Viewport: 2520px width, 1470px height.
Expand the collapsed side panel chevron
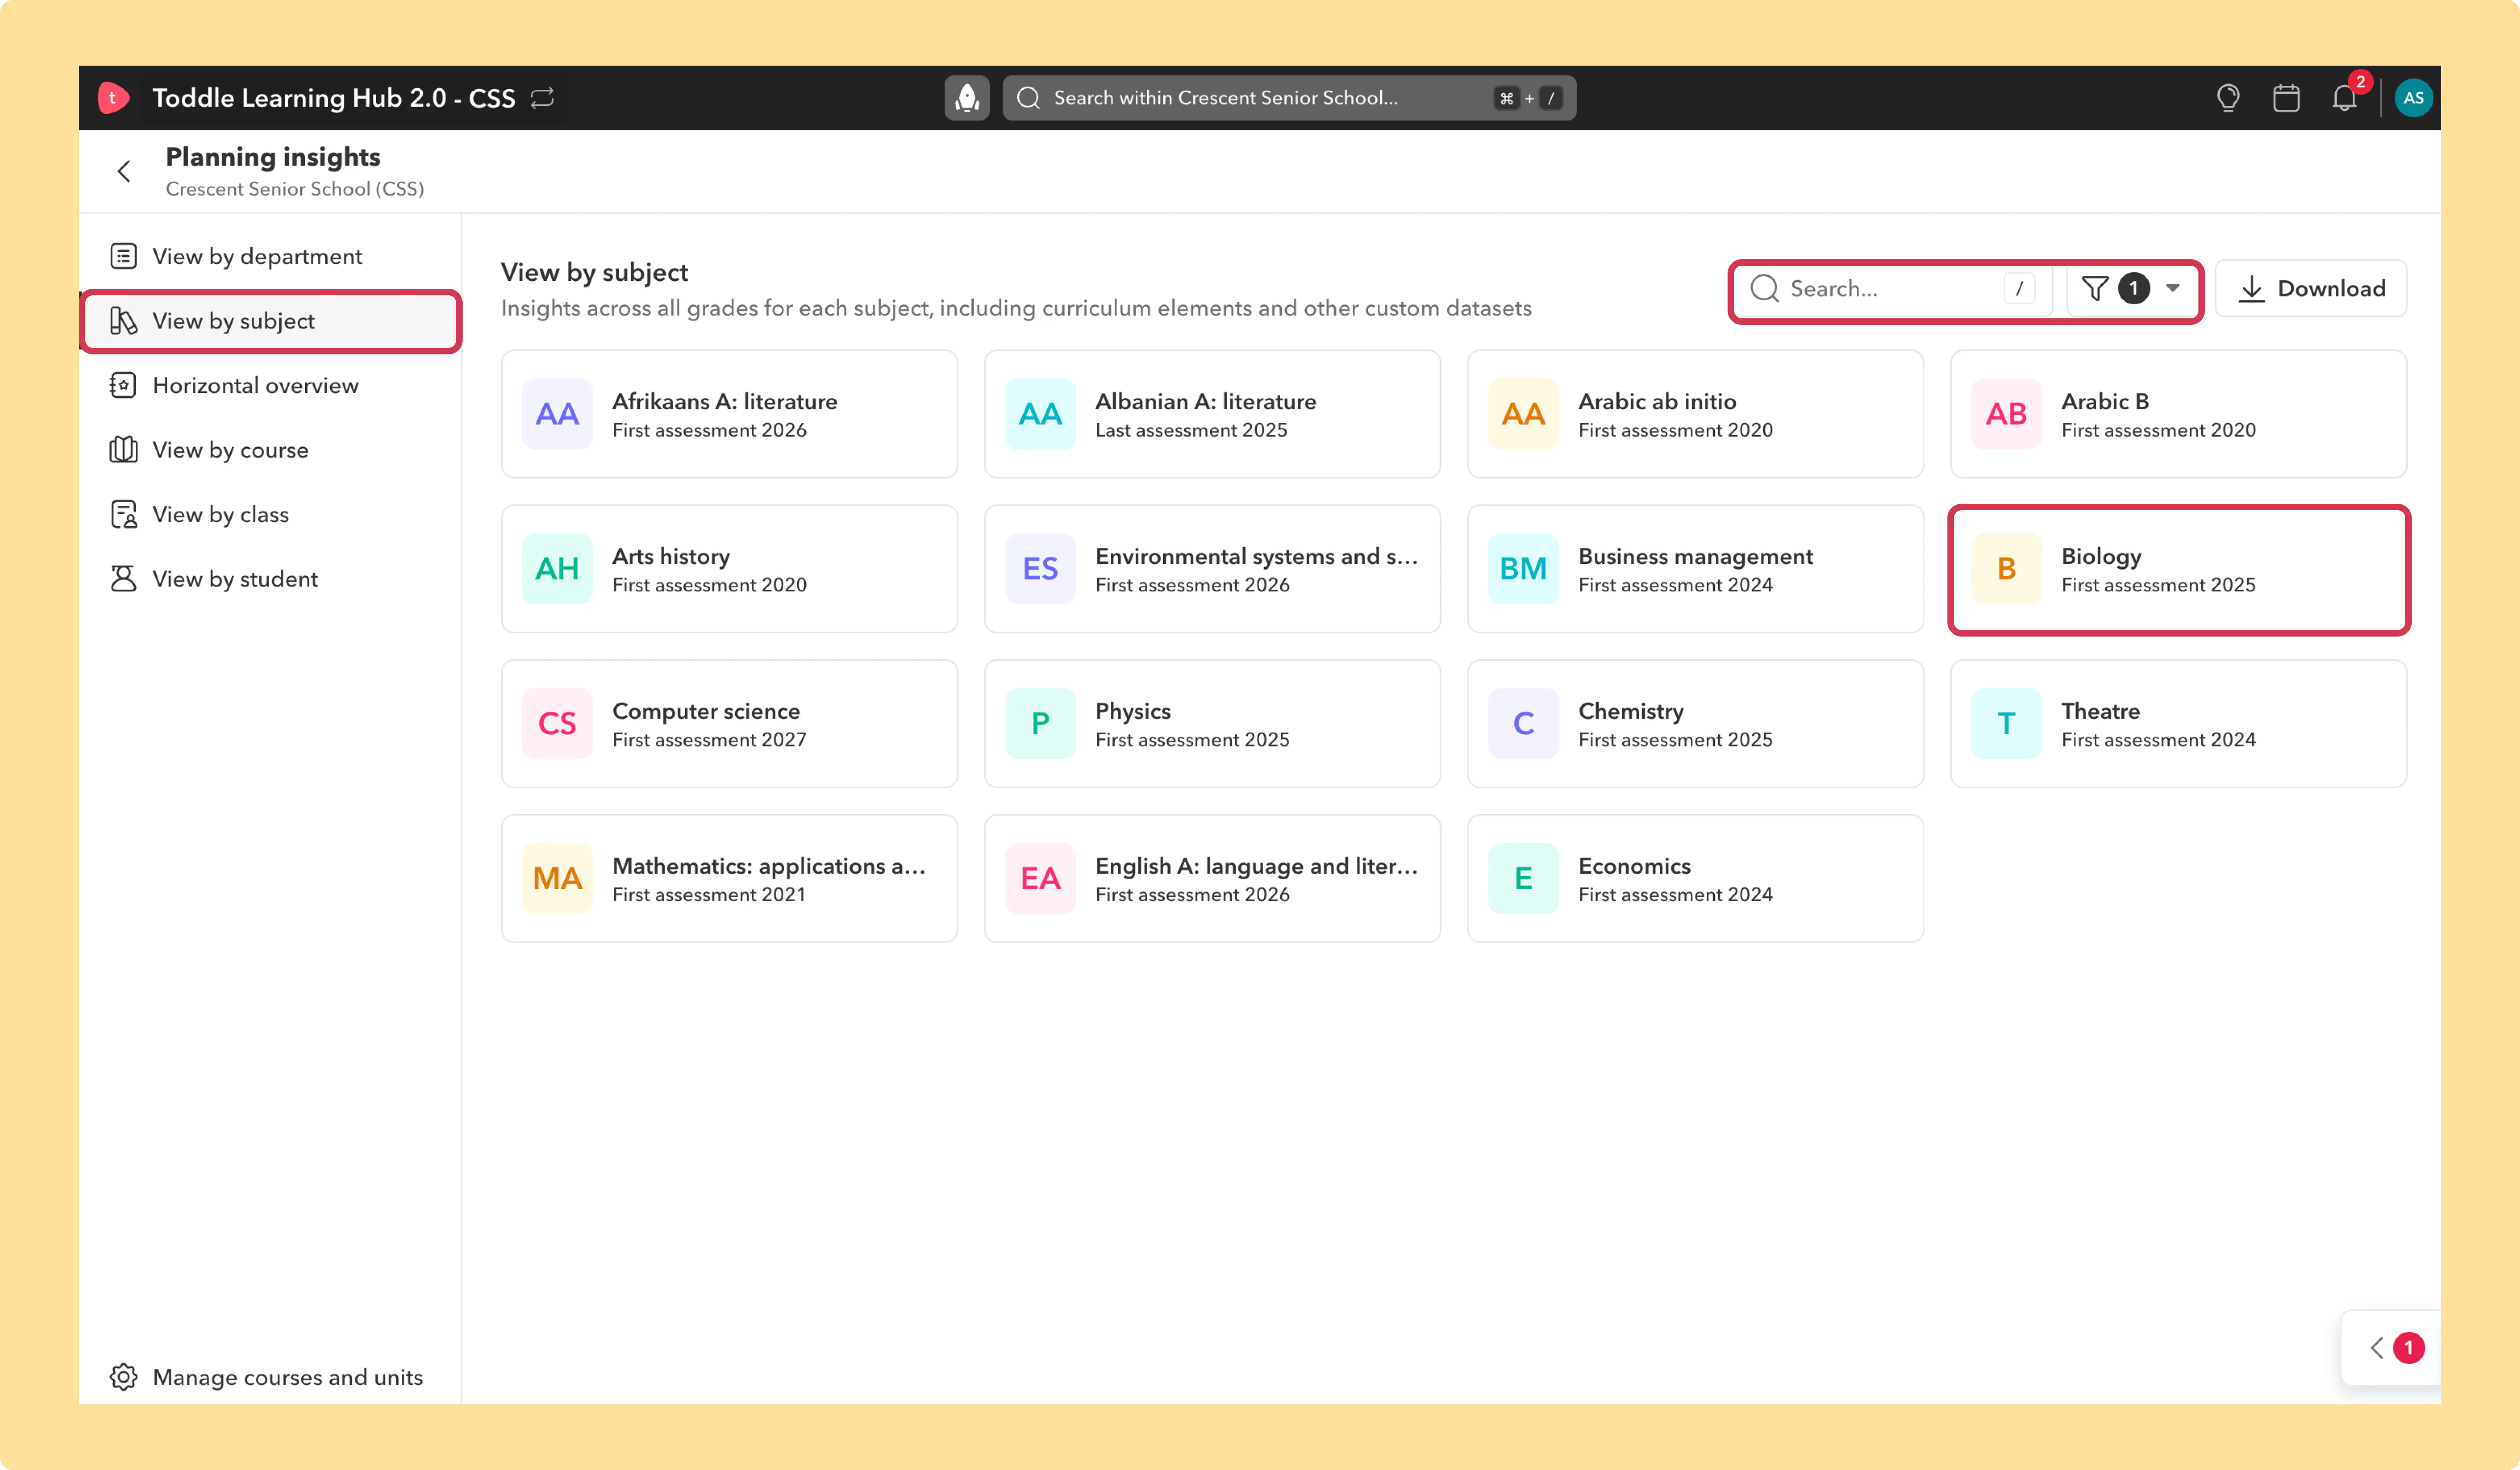point(2377,1348)
